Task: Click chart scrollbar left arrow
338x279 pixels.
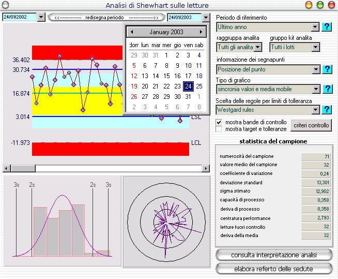Action: click(x=7, y=168)
